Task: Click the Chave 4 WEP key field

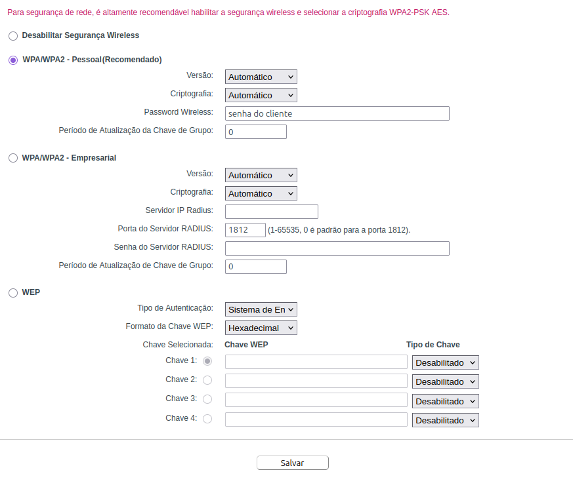Action: click(316, 419)
